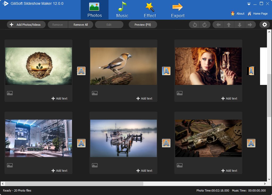Click the rotate left icon
Screen dimensions: 272x195
click(x=195, y=25)
